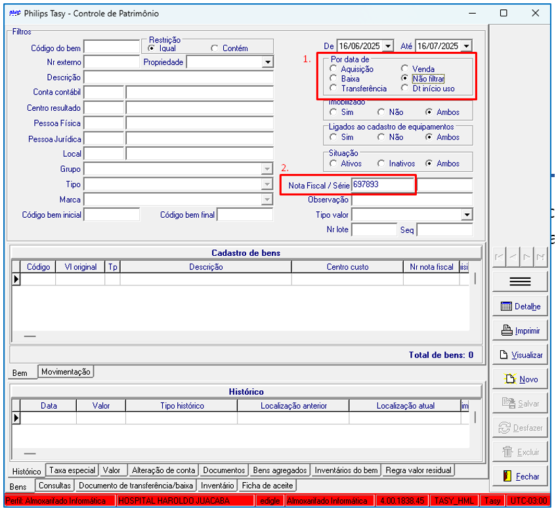Screen dimensions: 556x511
Task: Set Situação to Inativos
Action: click(x=381, y=163)
